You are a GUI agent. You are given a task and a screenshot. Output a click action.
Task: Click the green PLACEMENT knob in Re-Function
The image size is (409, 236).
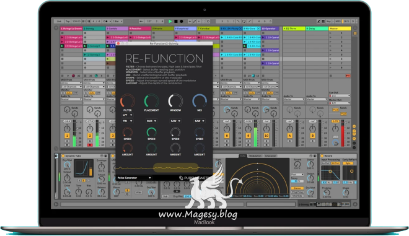(151, 101)
